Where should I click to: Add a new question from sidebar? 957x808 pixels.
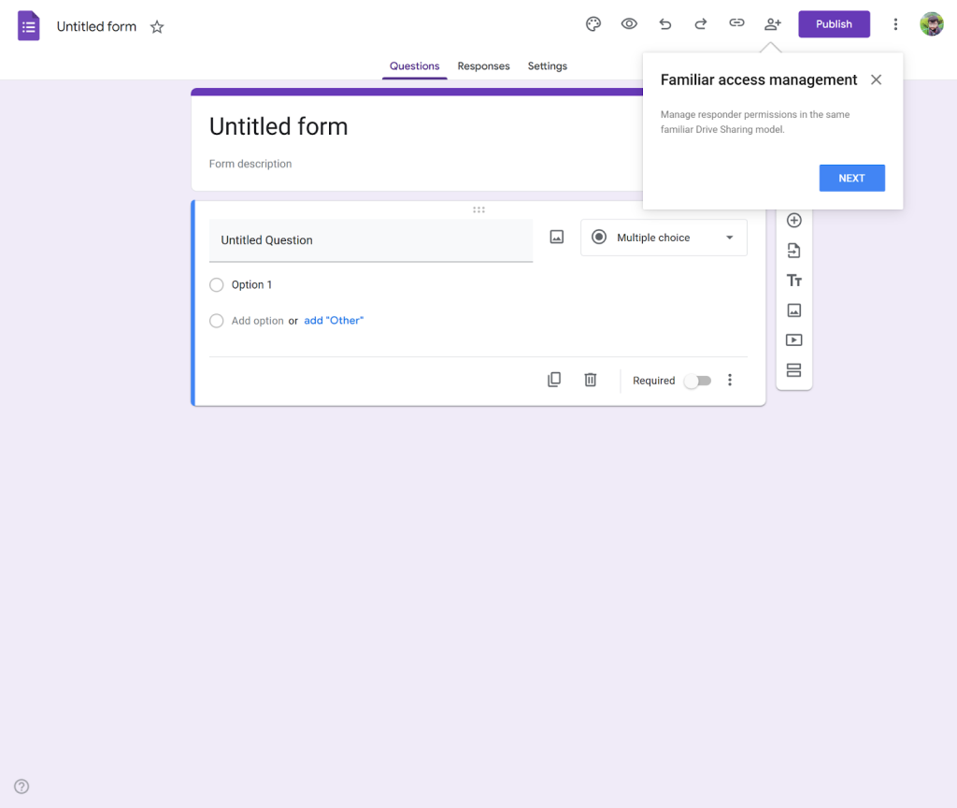point(793,221)
